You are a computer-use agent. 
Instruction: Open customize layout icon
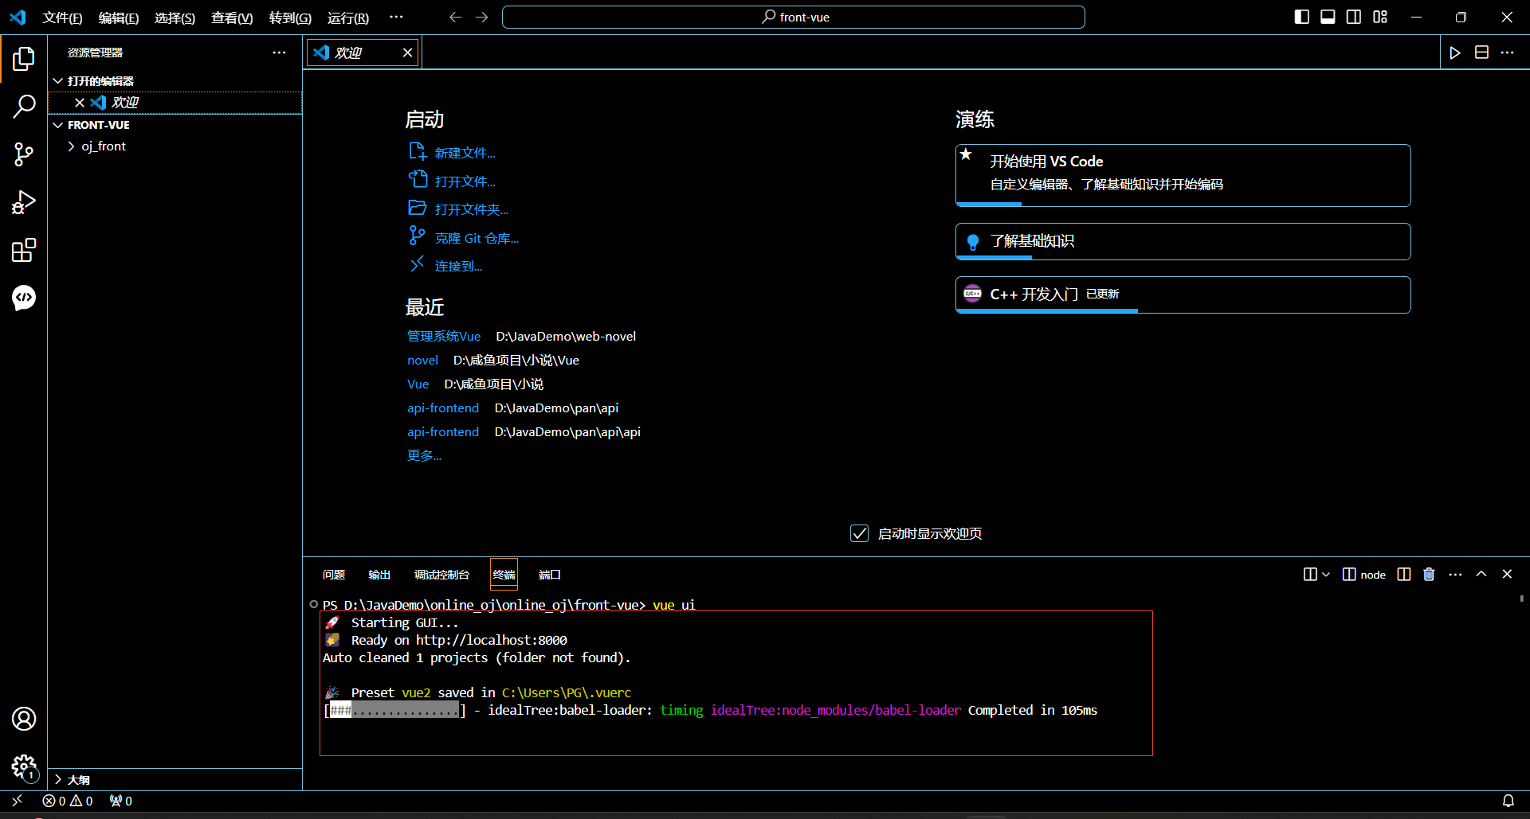[1380, 17]
